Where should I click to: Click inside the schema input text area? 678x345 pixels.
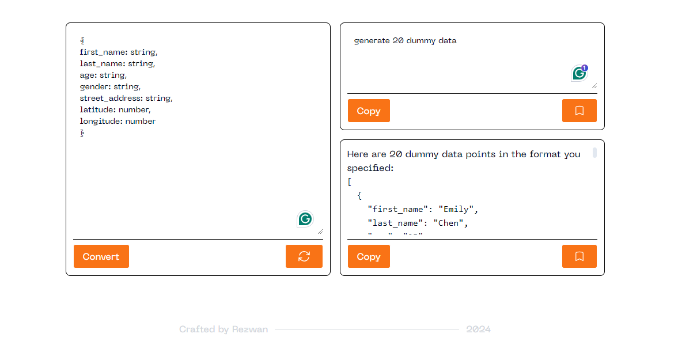(x=198, y=134)
